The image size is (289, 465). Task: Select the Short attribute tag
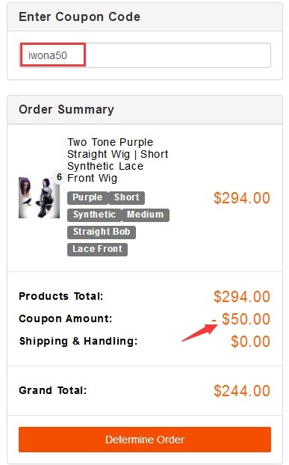click(x=126, y=197)
